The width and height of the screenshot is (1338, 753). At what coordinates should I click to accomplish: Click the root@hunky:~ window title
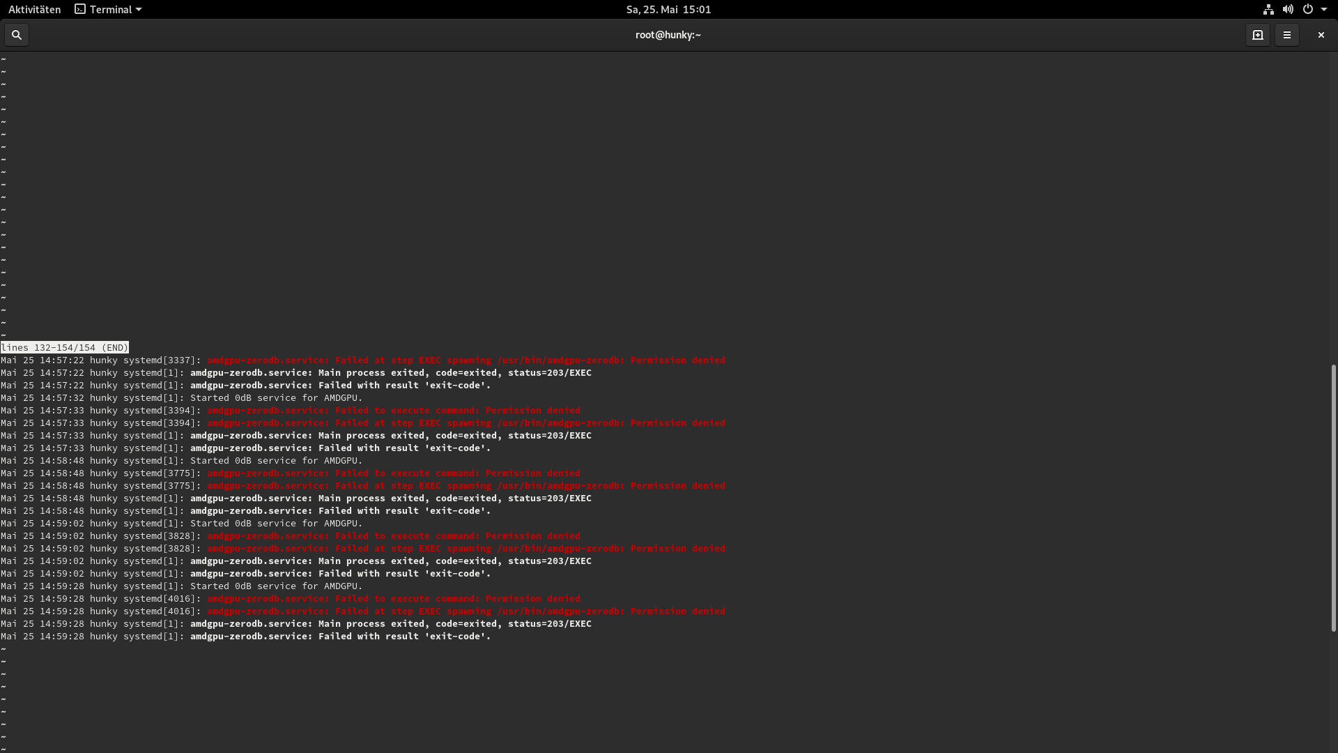(668, 35)
